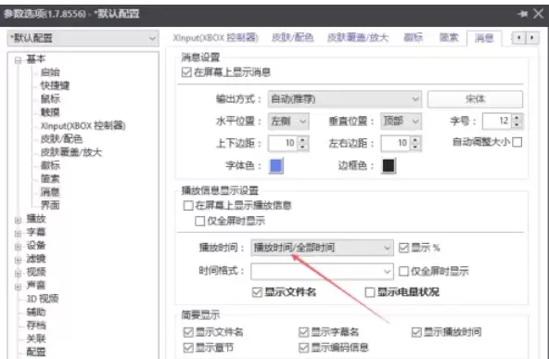
Task: Switch to the 徽标 tab
Action: click(x=414, y=37)
